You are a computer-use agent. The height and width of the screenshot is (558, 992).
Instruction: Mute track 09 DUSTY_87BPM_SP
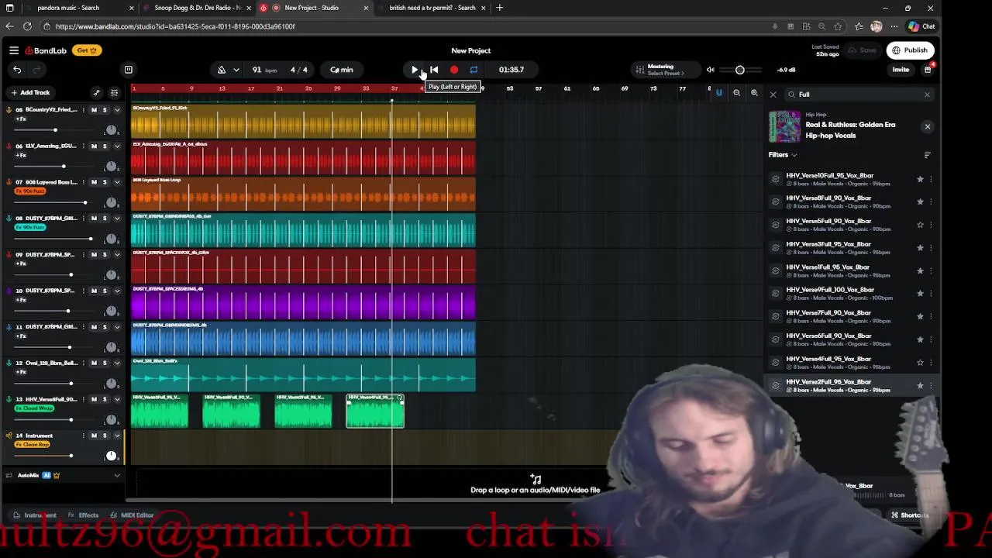(x=94, y=255)
